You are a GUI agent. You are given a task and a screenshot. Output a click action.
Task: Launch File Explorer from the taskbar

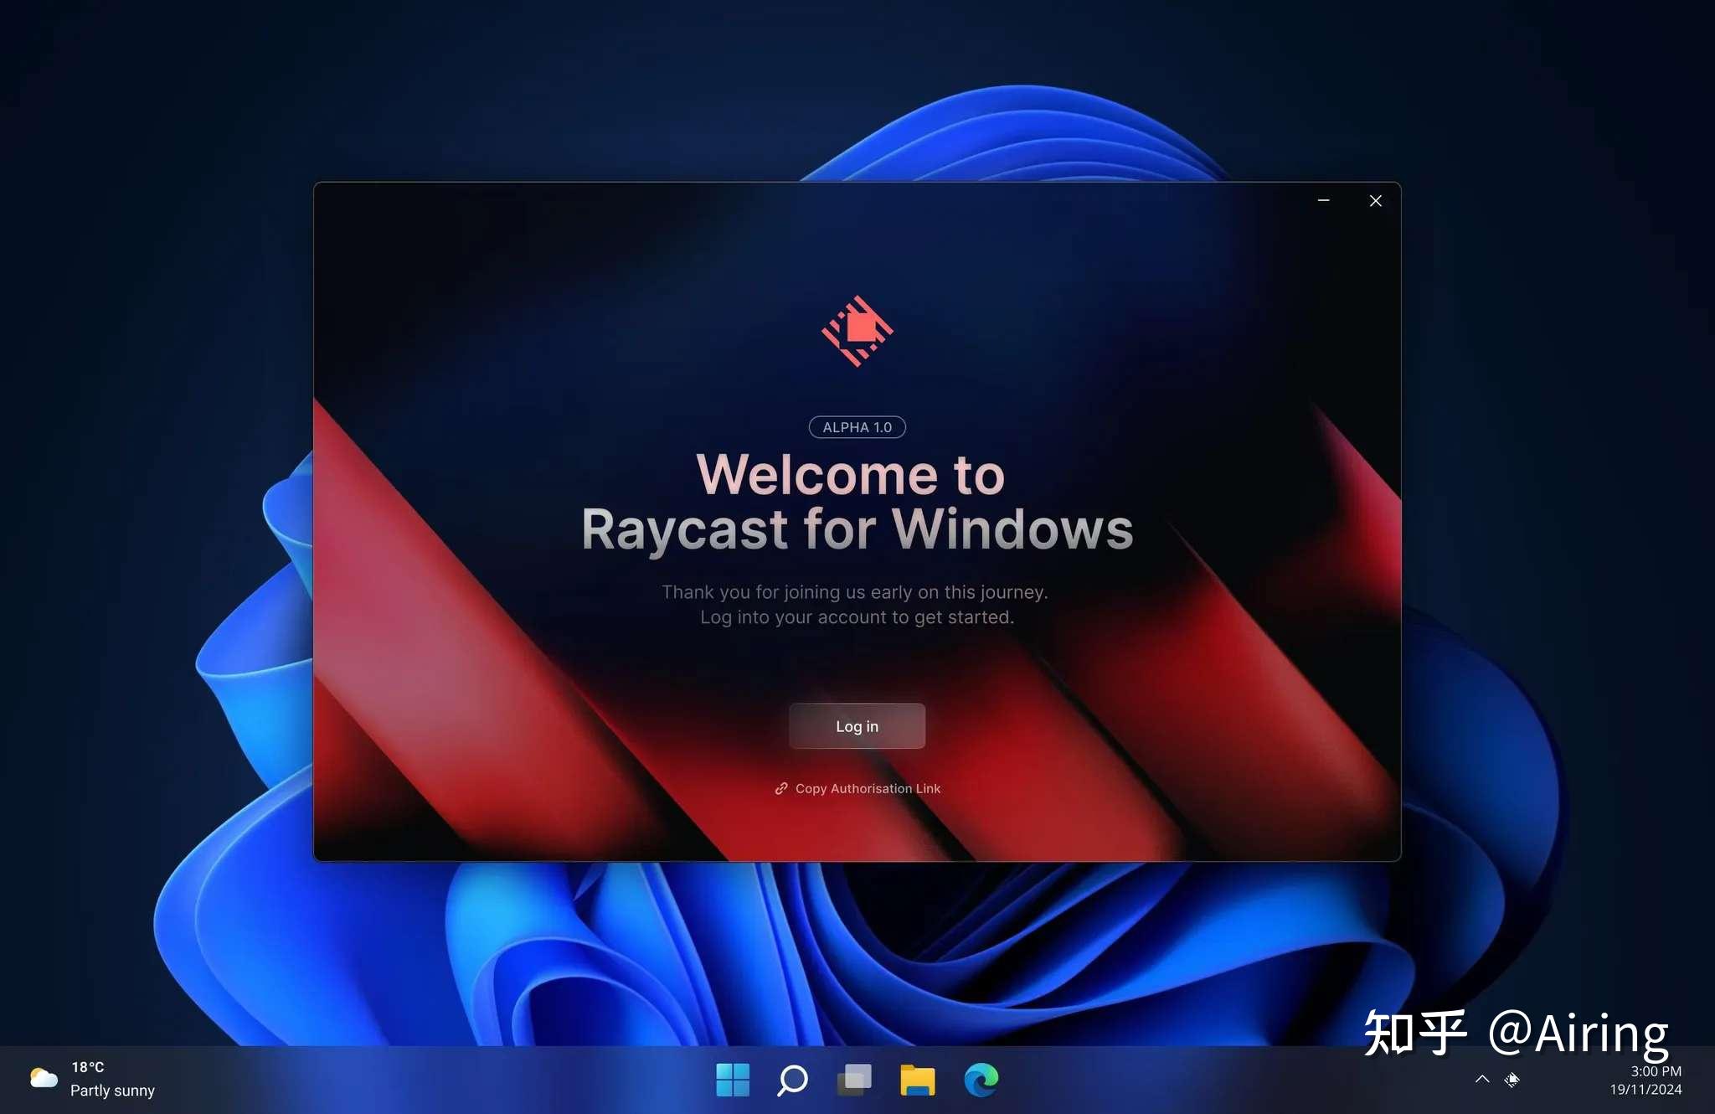[918, 1080]
